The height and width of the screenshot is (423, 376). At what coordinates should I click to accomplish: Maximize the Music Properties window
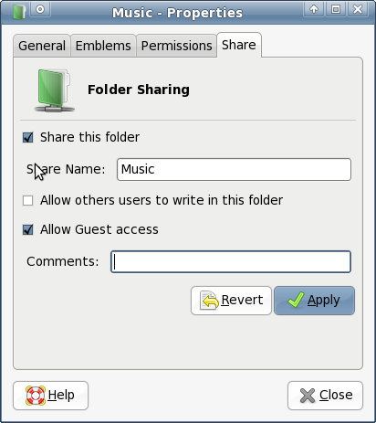point(336,9)
